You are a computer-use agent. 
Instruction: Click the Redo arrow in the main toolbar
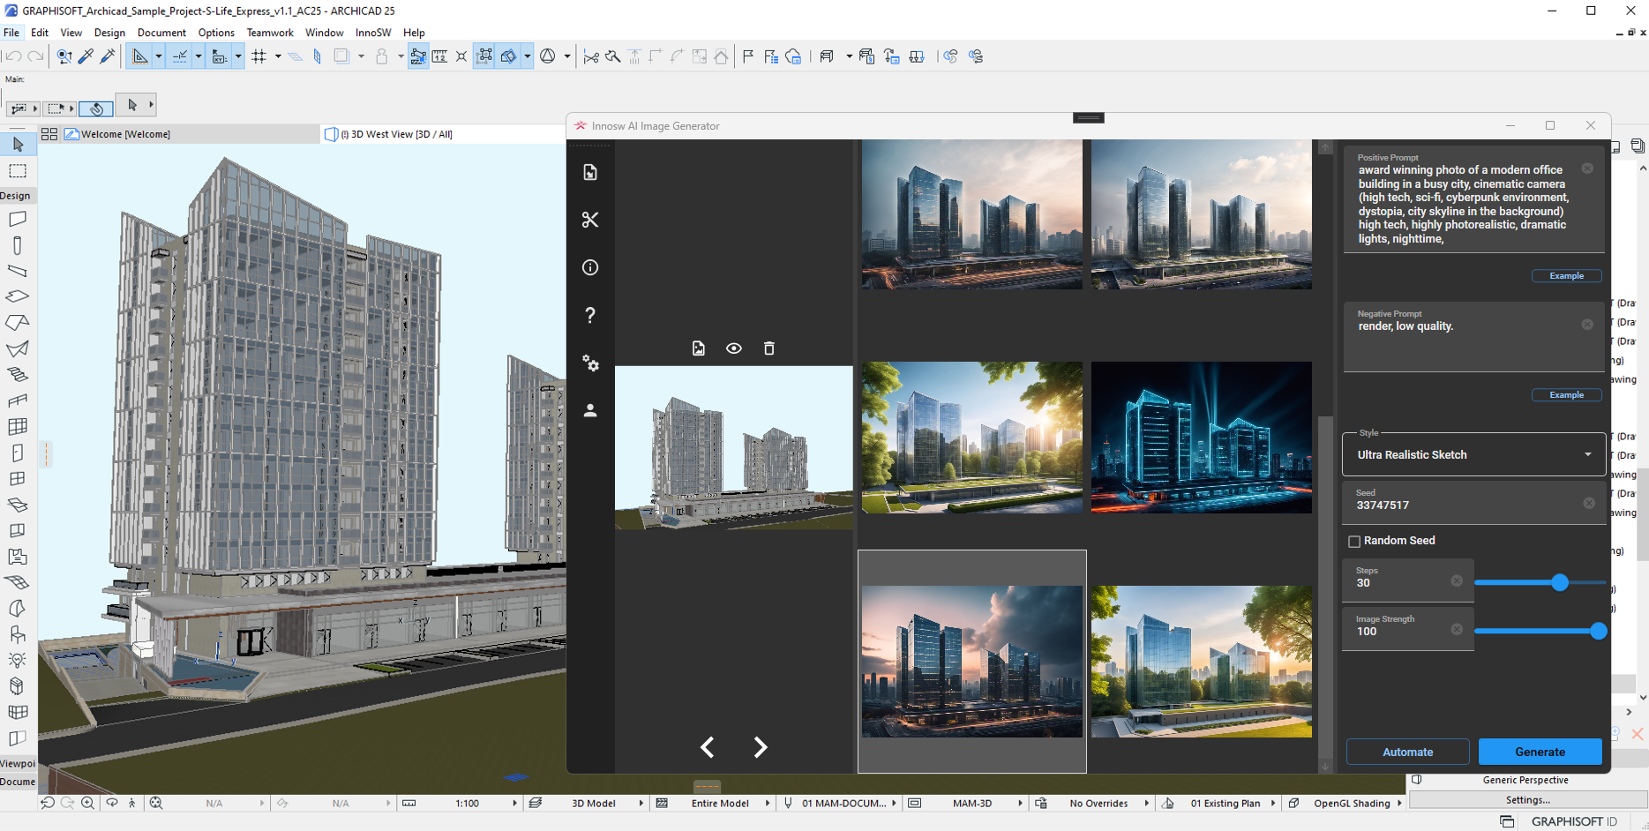tap(35, 56)
